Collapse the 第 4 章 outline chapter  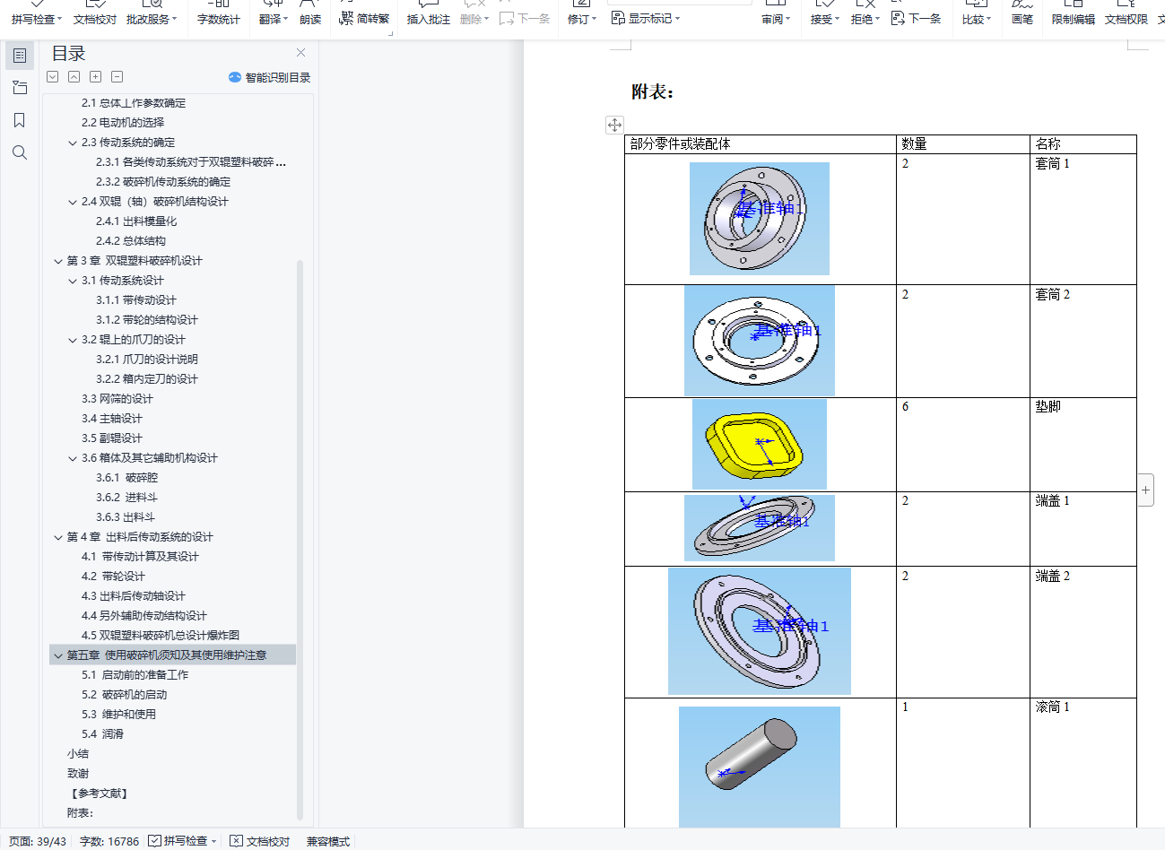click(58, 537)
